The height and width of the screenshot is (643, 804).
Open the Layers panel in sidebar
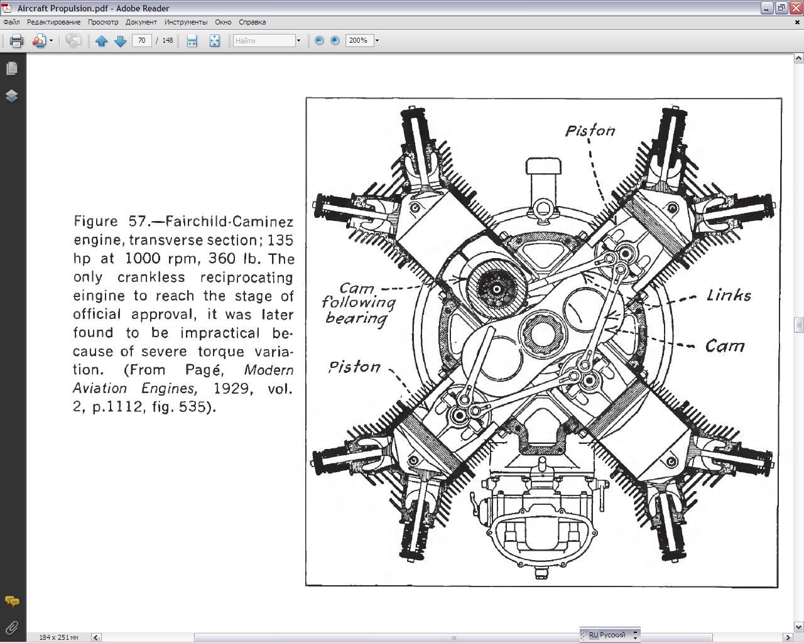click(12, 95)
